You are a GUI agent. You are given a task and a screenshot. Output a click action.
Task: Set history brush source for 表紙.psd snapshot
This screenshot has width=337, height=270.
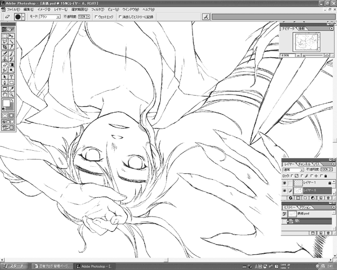pyautogui.click(x=284, y=214)
